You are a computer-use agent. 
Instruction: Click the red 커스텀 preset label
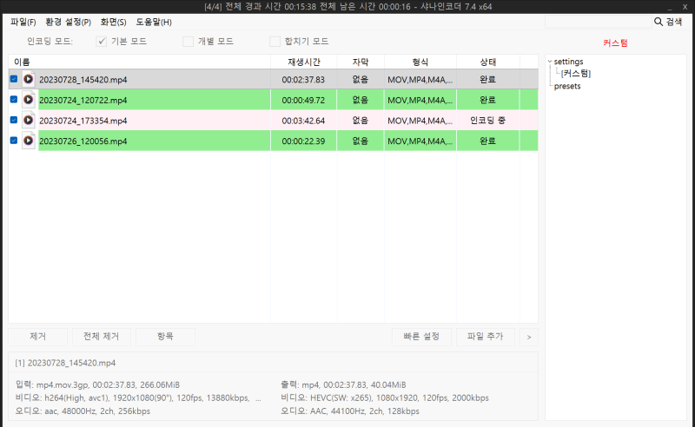(x=615, y=43)
